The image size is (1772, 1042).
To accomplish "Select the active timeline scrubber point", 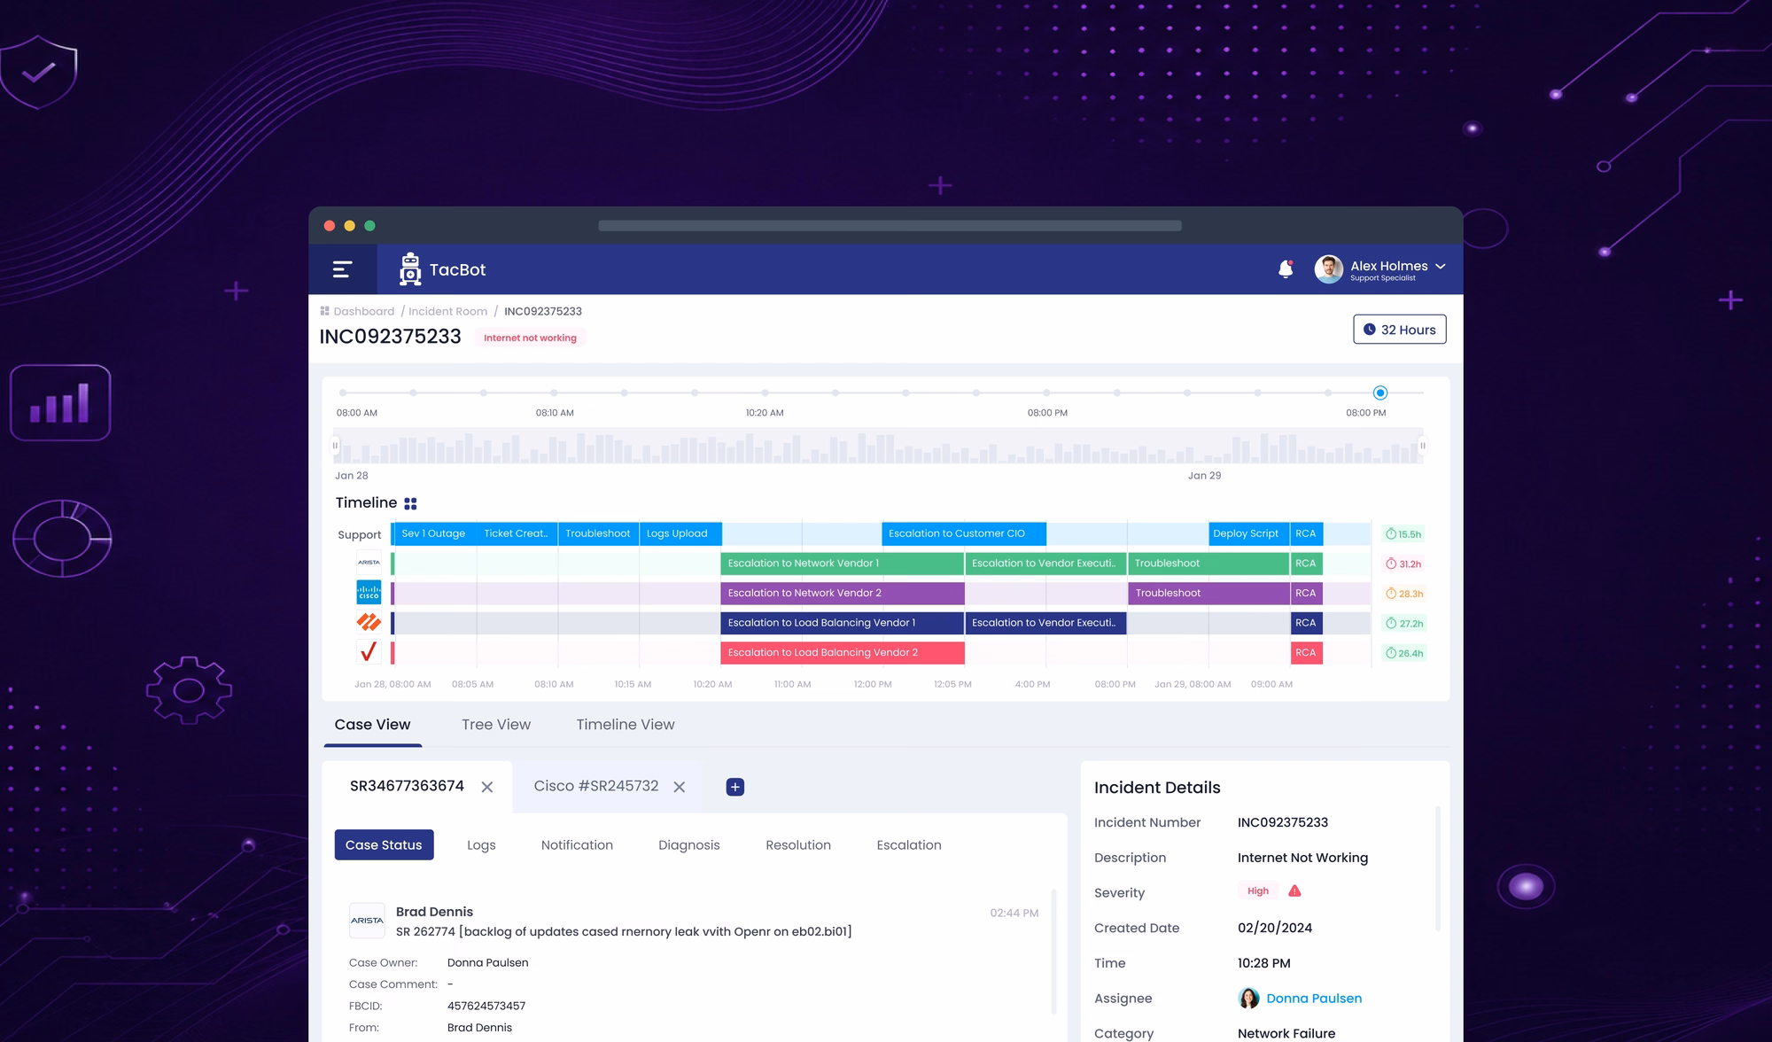I will (x=1380, y=393).
